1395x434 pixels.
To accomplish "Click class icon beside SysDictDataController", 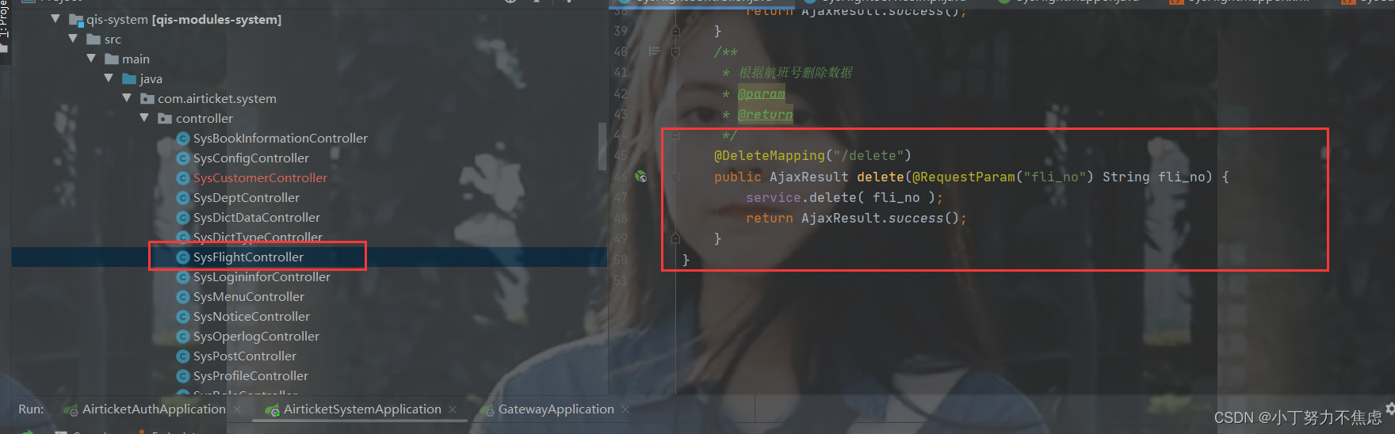I will pyautogui.click(x=183, y=218).
